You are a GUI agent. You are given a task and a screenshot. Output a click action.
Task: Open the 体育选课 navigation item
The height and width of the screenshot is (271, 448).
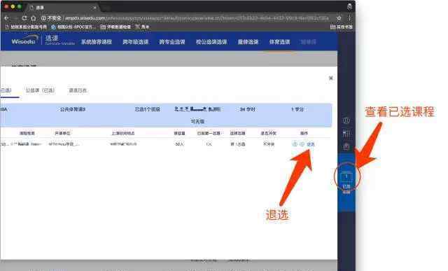(279, 42)
